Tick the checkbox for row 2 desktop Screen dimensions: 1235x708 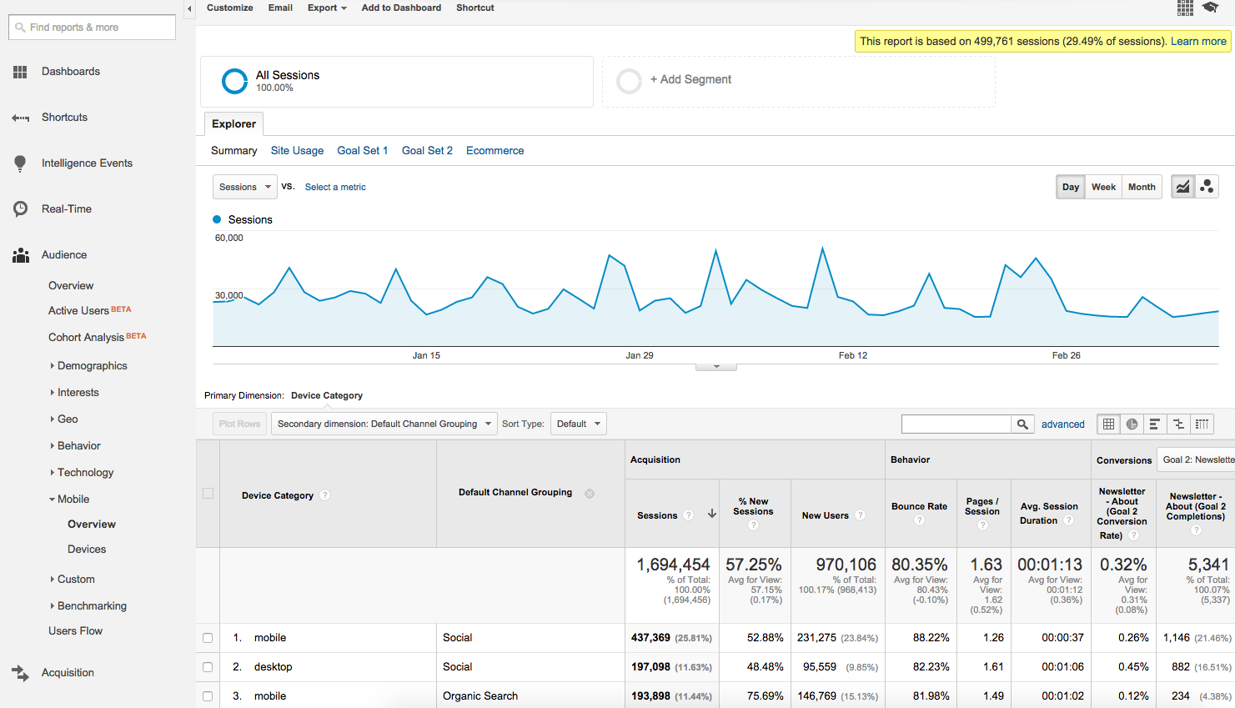click(x=208, y=667)
